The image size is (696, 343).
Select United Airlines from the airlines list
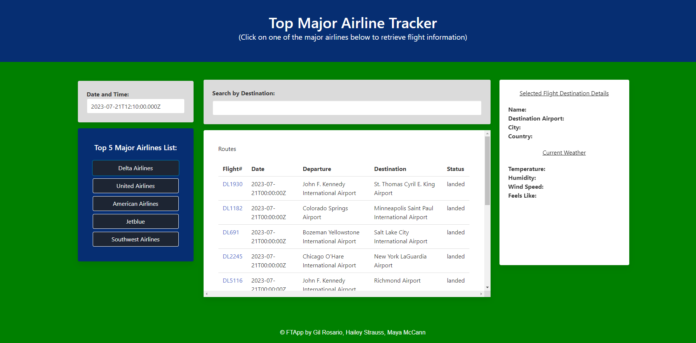click(x=135, y=186)
